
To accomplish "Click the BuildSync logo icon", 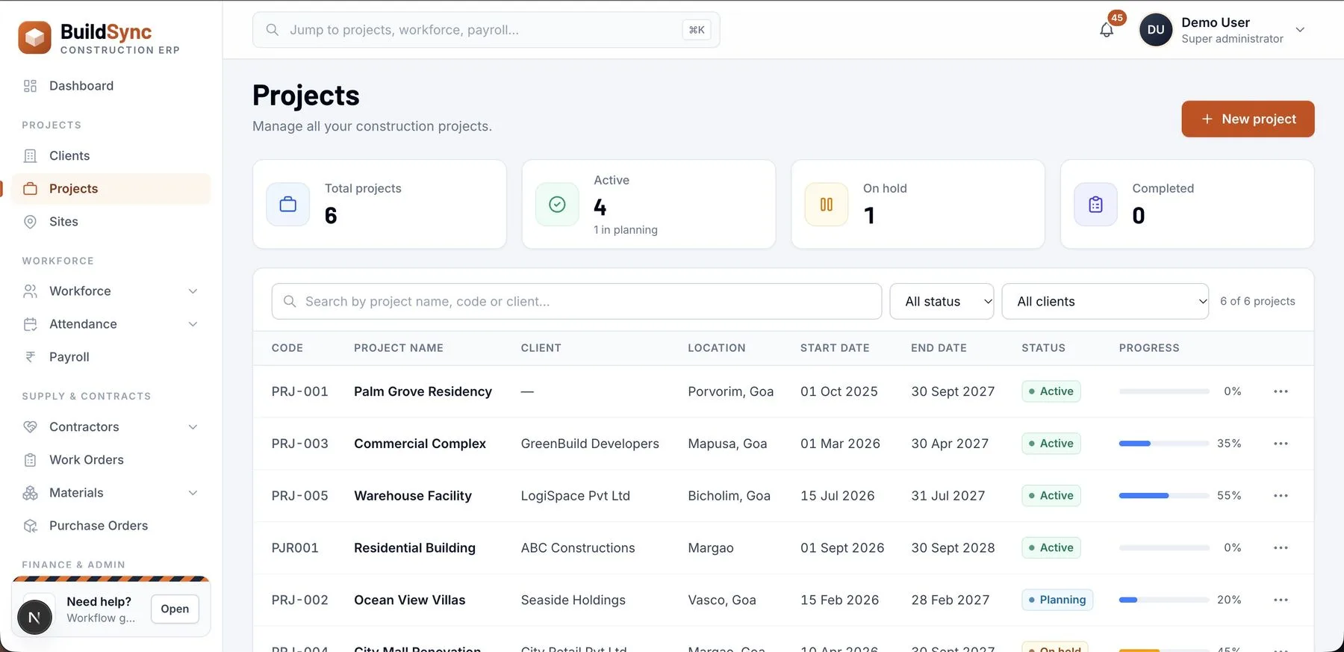I will click(x=34, y=37).
